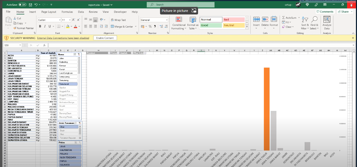The height and width of the screenshot is (167, 357).
Task: Click the Percent Style icon
Action: coord(150,26)
